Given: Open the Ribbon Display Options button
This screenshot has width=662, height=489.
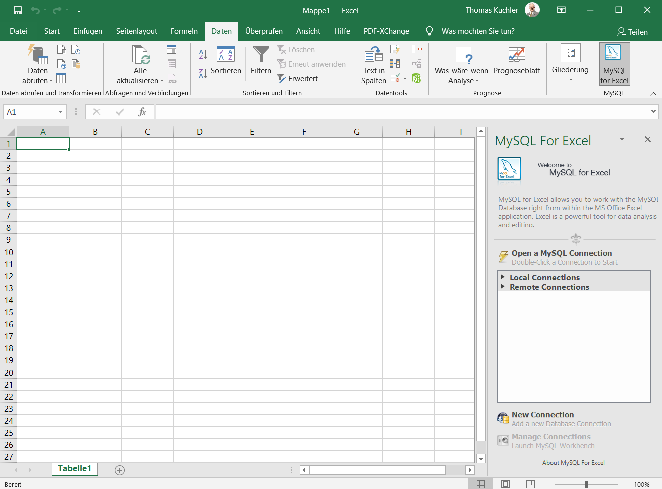Looking at the screenshot, I should pos(562,10).
